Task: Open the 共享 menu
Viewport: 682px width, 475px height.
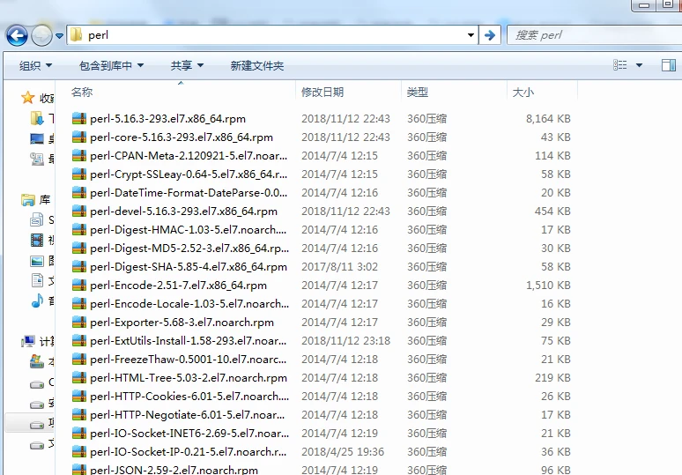Action: point(187,66)
